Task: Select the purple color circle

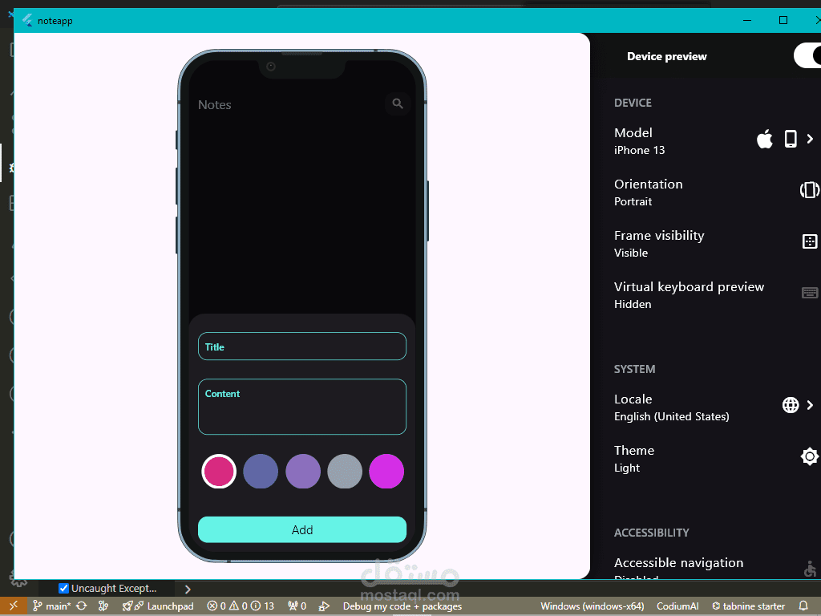Action: (302, 472)
